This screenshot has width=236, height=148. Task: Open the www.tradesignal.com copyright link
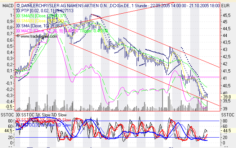click(37, 36)
